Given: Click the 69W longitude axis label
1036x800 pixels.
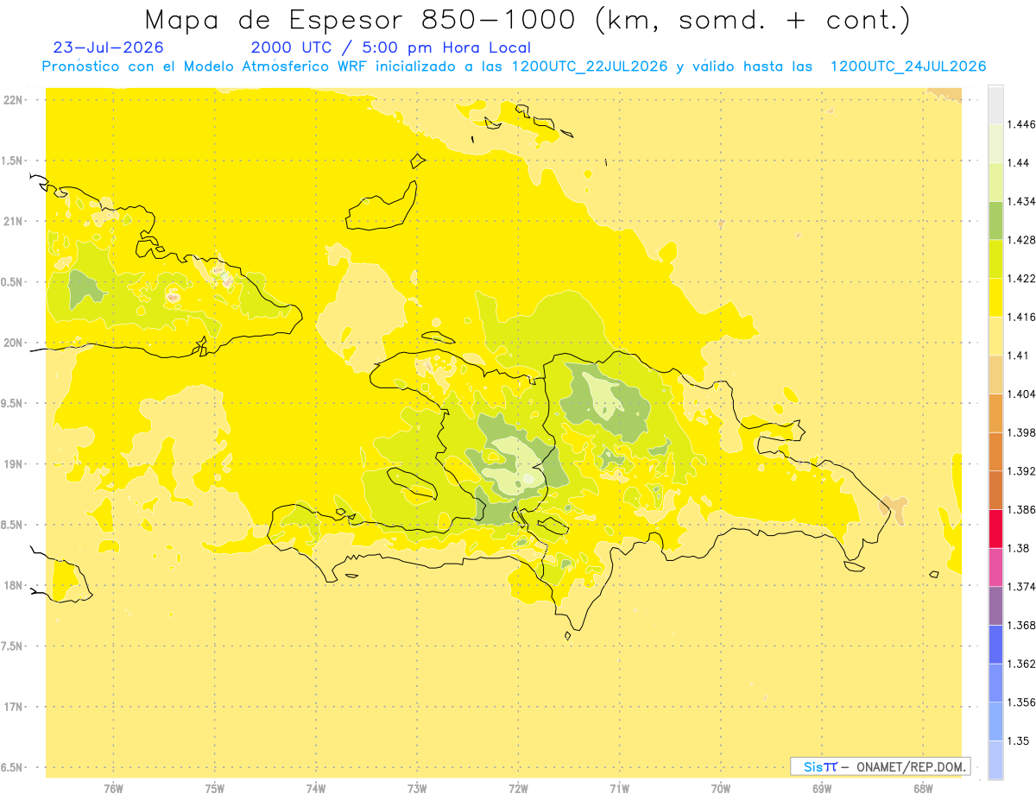Looking at the screenshot, I should [822, 789].
